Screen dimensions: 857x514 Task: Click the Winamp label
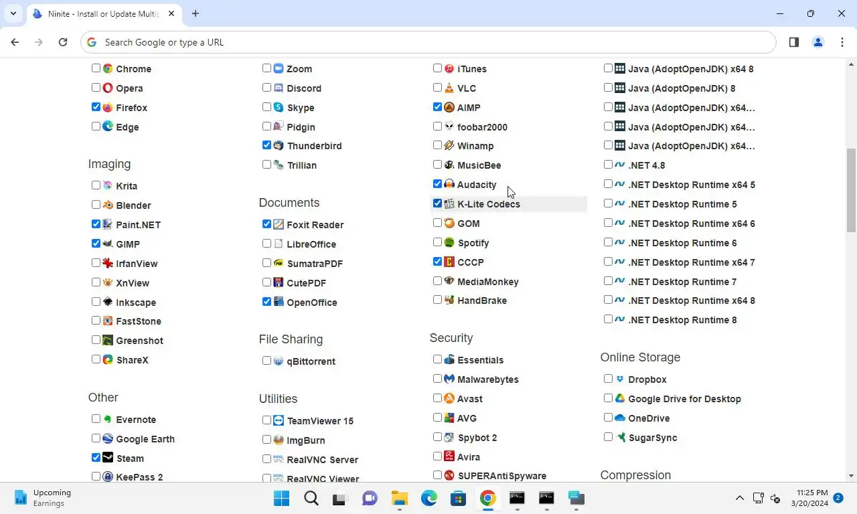(475, 146)
